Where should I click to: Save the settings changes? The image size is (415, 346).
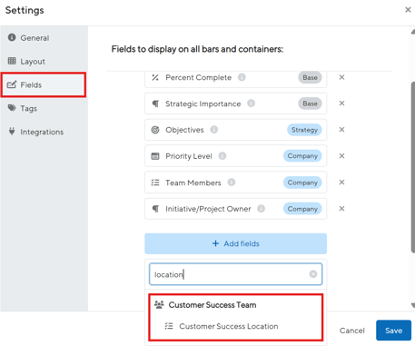(x=393, y=331)
